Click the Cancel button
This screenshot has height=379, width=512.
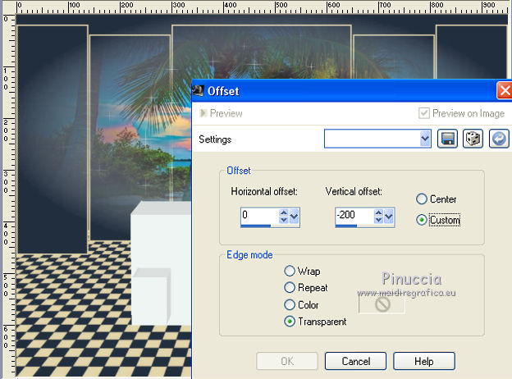point(355,361)
